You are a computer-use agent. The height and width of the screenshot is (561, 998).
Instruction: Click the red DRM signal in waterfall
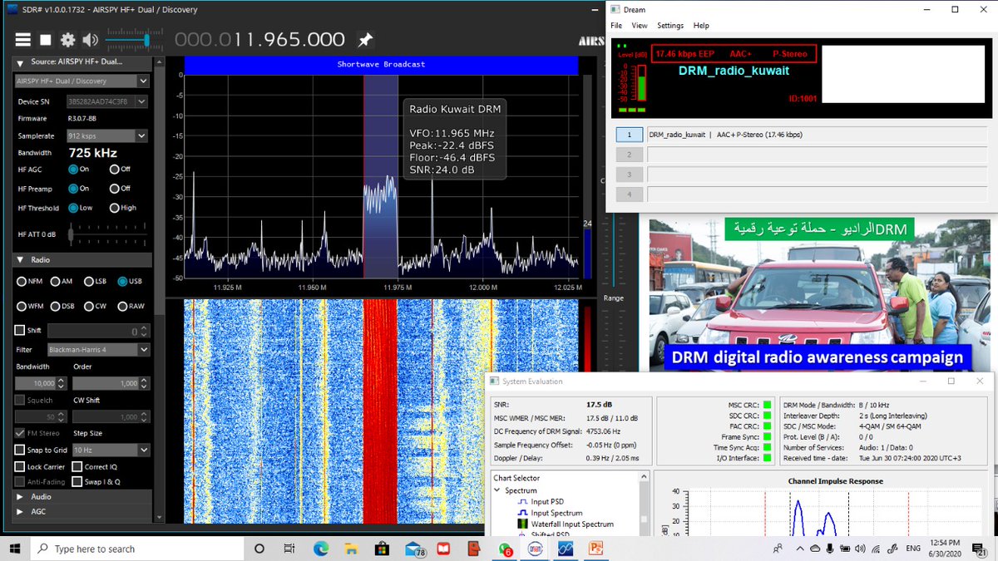[381, 411]
